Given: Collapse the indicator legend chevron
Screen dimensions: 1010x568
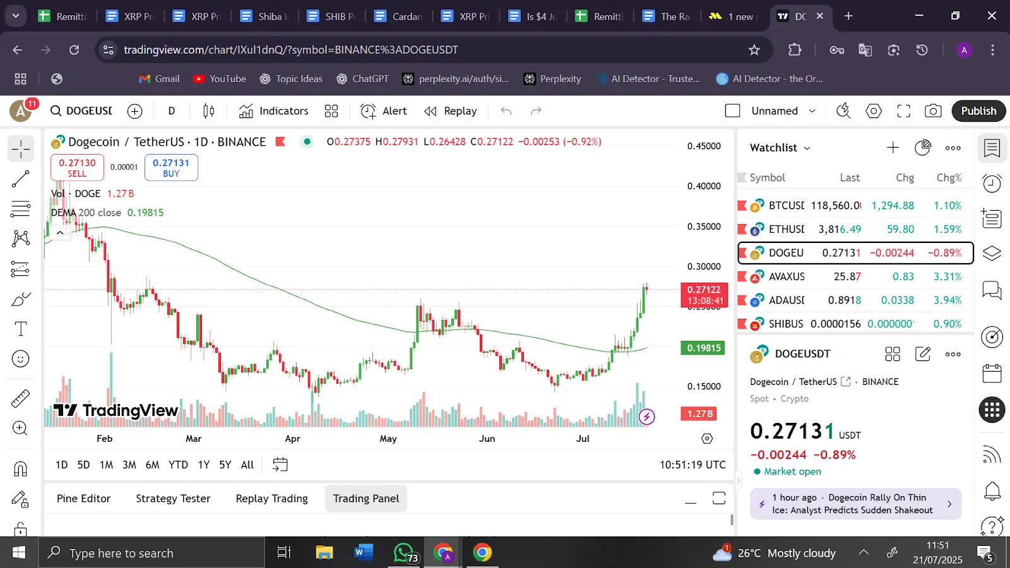Looking at the screenshot, I should (60, 233).
